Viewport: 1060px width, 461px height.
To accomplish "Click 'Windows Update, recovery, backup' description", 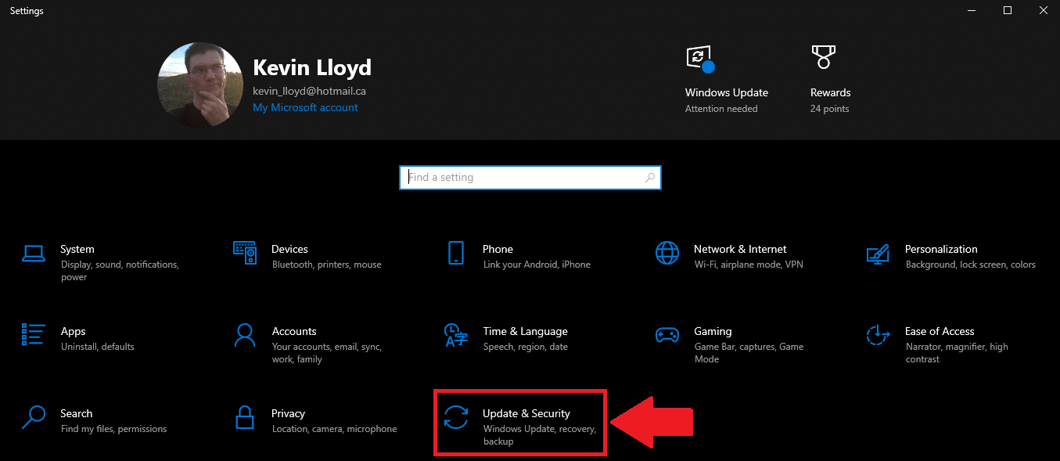I will 540,435.
